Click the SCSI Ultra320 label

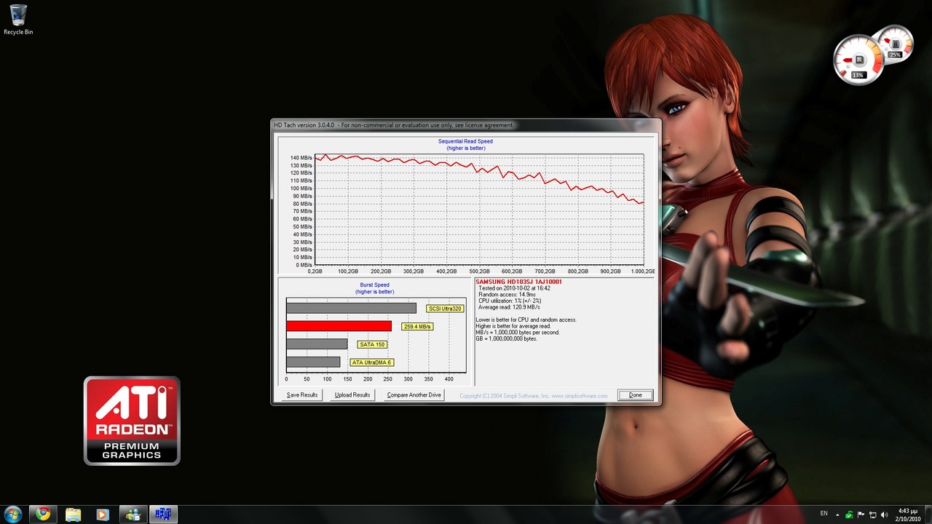pos(445,309)
